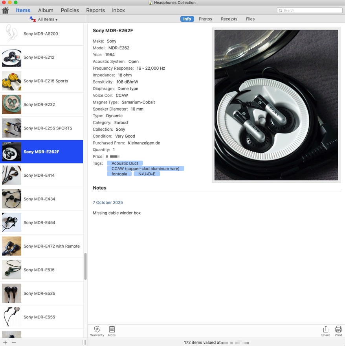Switch to the Photos tab
Screen dimensions: 345x346
(x=206, y=19)
